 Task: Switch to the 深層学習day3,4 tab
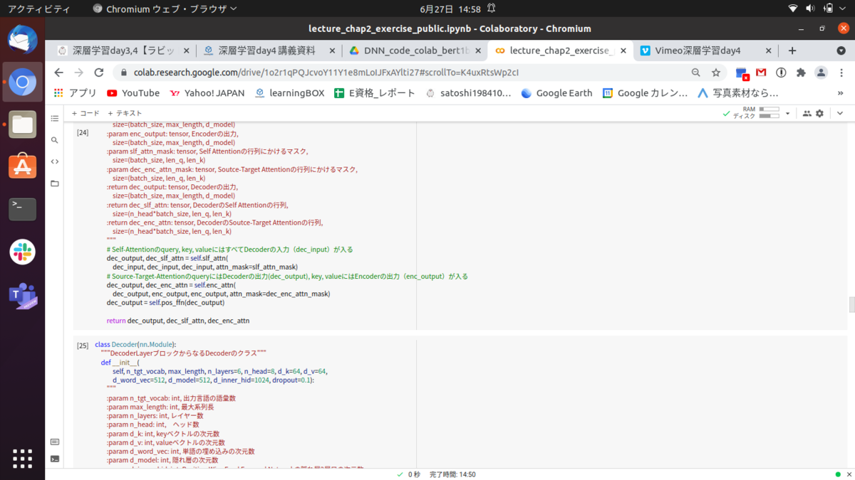124,50
